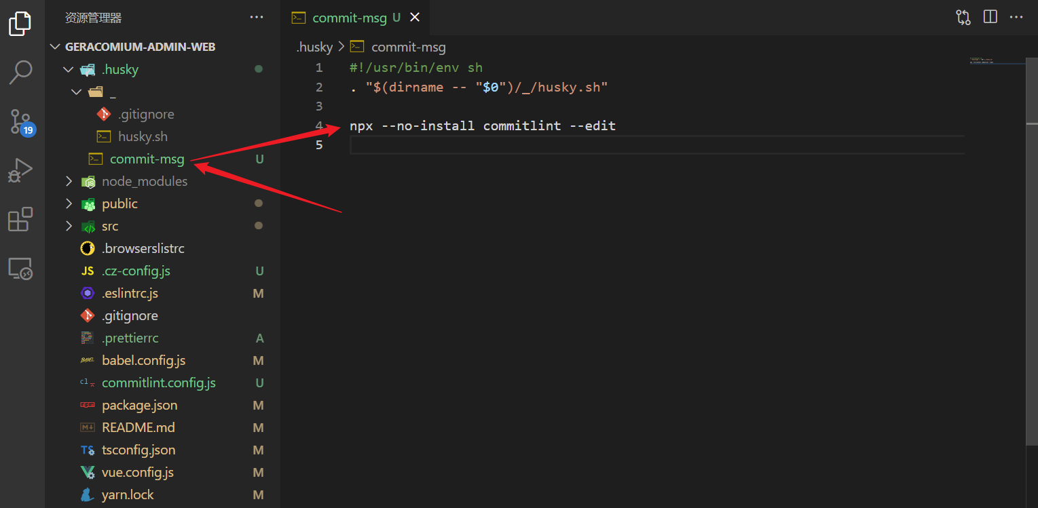Place cursor on npx commitlint line

coord(483,125)
